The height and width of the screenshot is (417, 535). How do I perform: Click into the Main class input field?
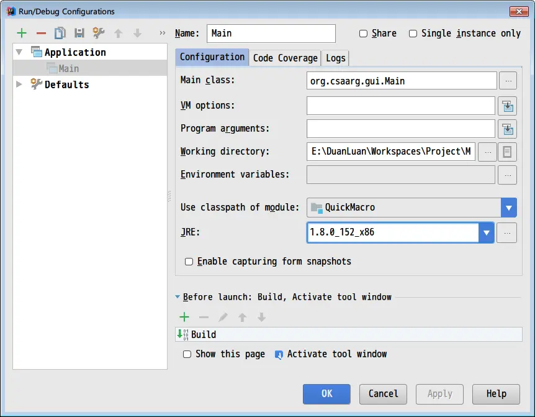click(401, 81)
